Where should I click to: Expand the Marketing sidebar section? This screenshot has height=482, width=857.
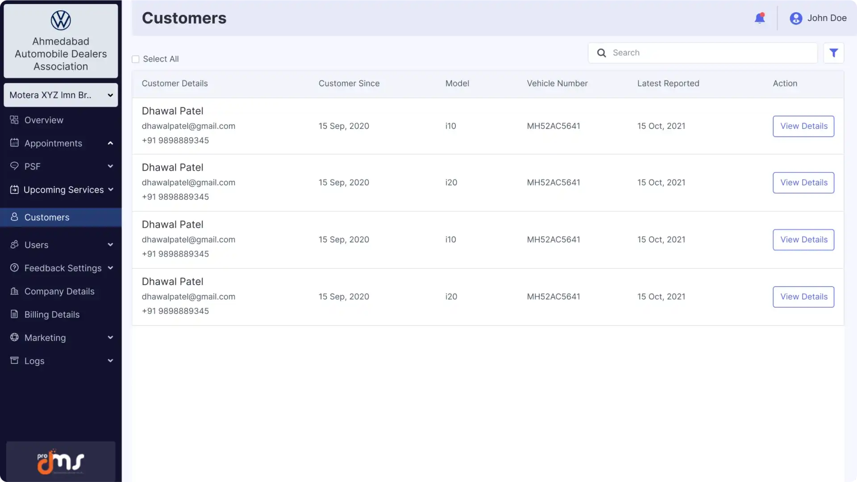61,337
